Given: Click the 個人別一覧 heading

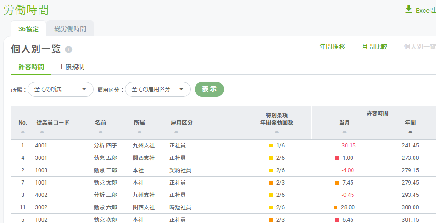Looking at the screenshot, I should click(x=36, y=49).
